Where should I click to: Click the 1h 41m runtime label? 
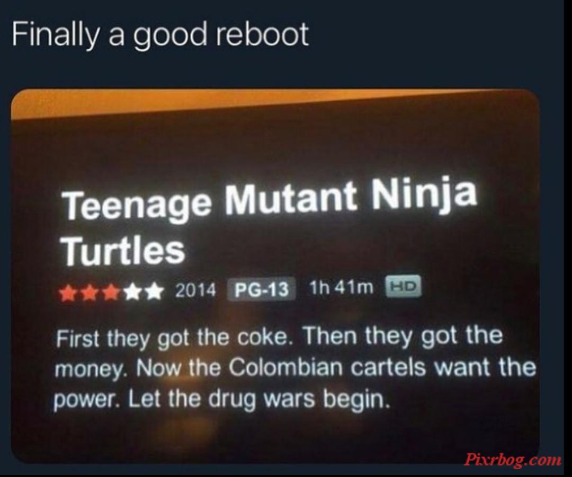(x=342, y=288)
